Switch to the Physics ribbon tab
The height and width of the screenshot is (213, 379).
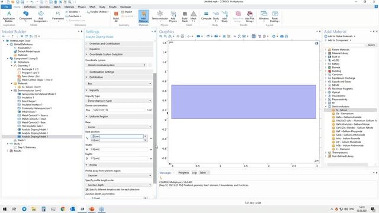[x=82, y=7]
